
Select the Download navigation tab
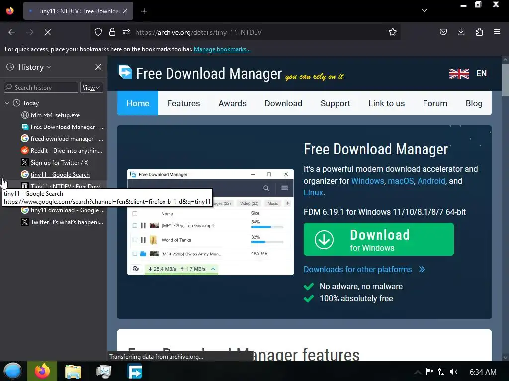tap(283, 103)
